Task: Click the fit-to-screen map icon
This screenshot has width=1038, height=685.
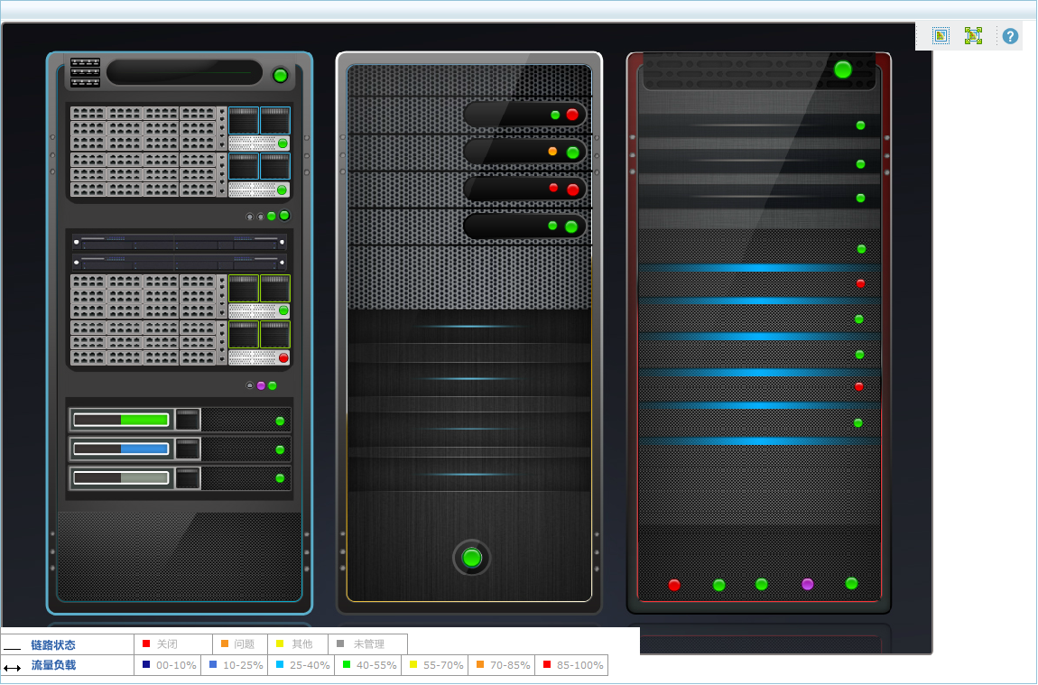Action: click(973, 36)
